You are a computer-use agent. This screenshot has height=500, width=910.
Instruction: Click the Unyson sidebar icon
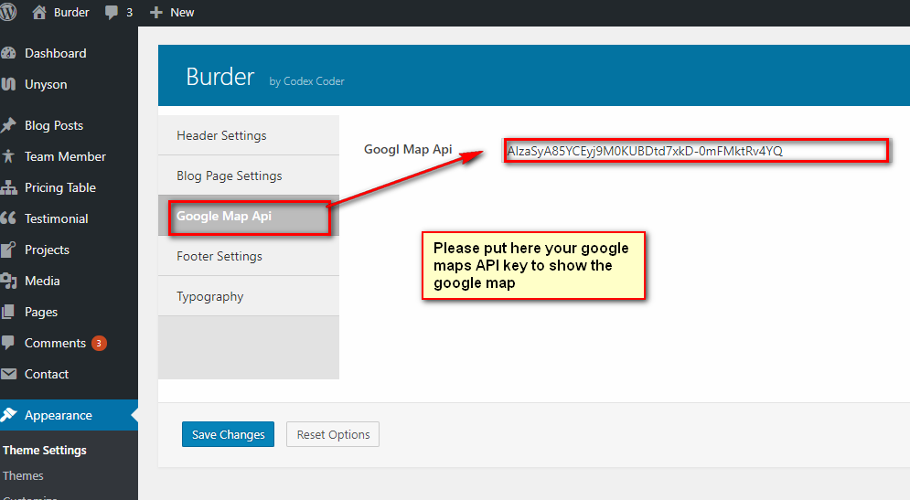(x=8, y=84)
